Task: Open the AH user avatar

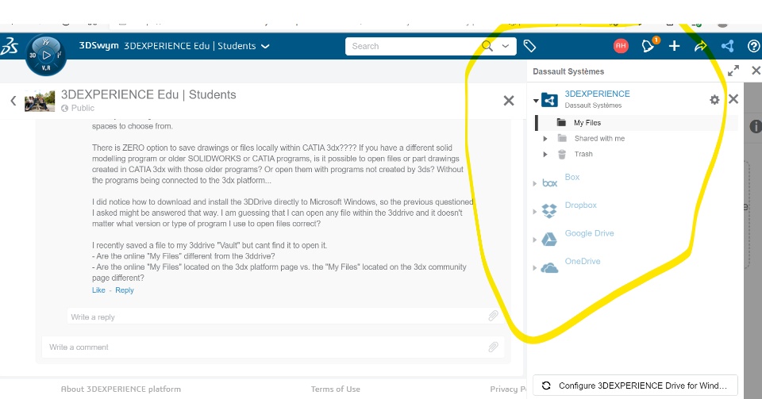Action: click(x=621, y=46)
